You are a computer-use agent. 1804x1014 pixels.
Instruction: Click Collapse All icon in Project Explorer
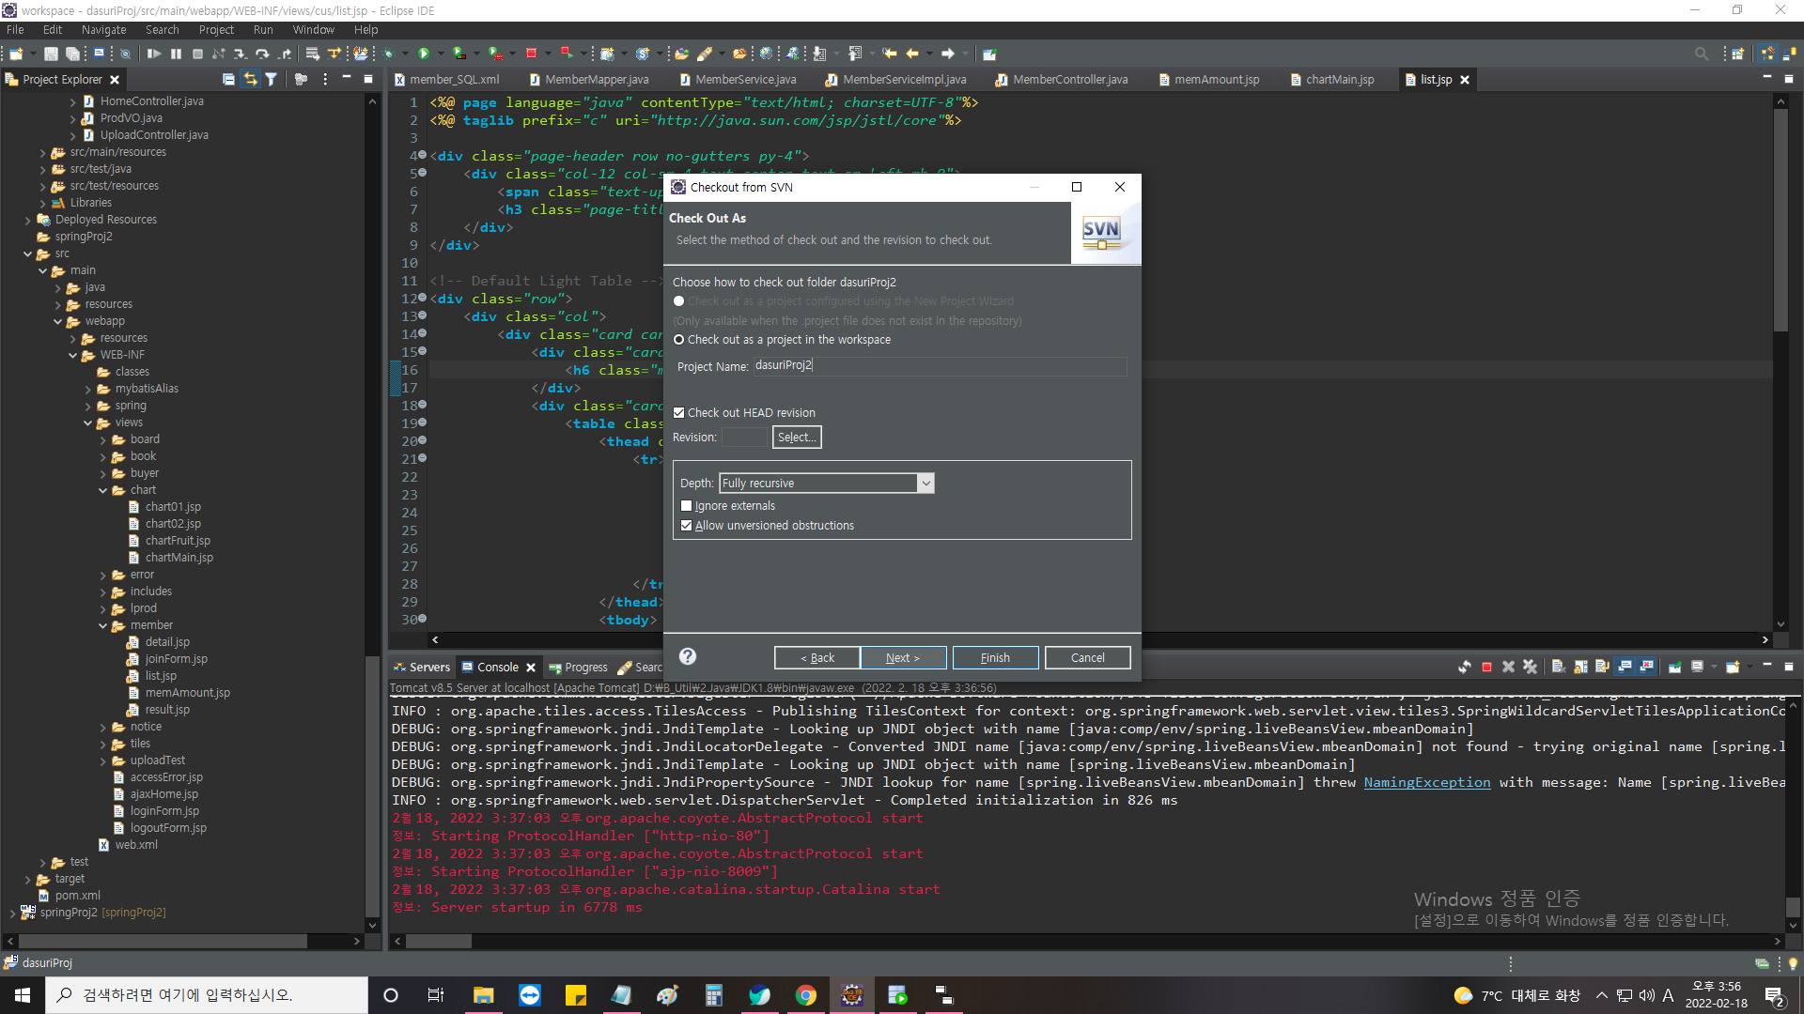coord(228,80)
